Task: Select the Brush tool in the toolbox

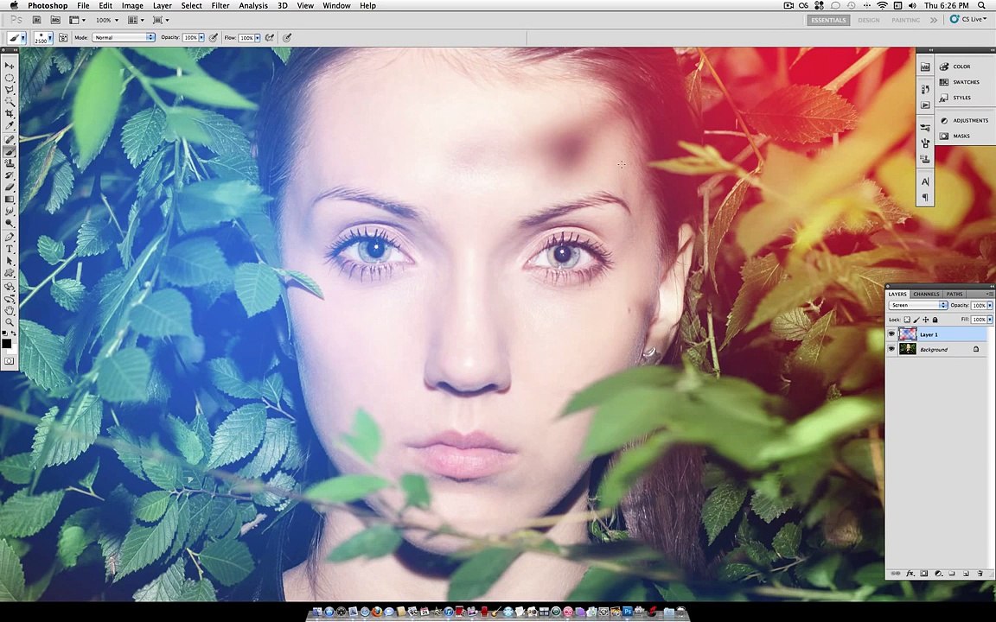Action: (x=10, y=151)
